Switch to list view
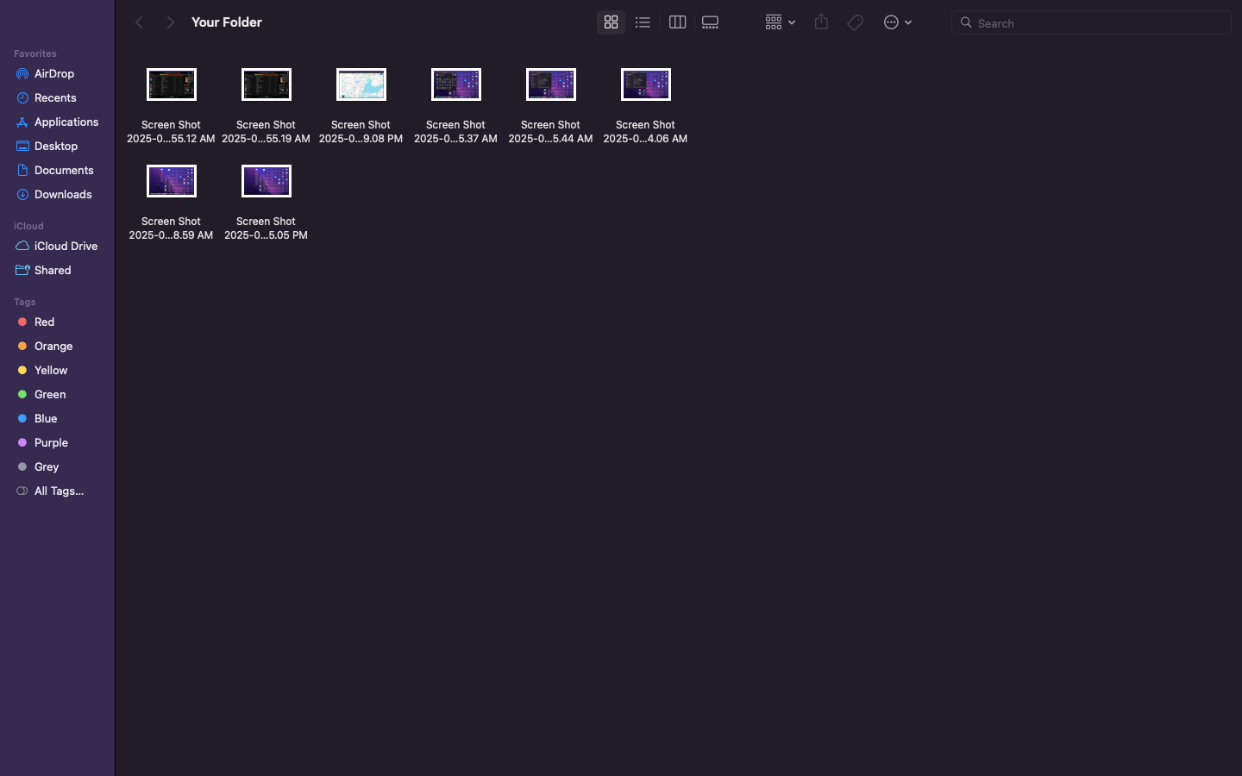This screenshot has width=1242, height=776. [x=643, y=22]
